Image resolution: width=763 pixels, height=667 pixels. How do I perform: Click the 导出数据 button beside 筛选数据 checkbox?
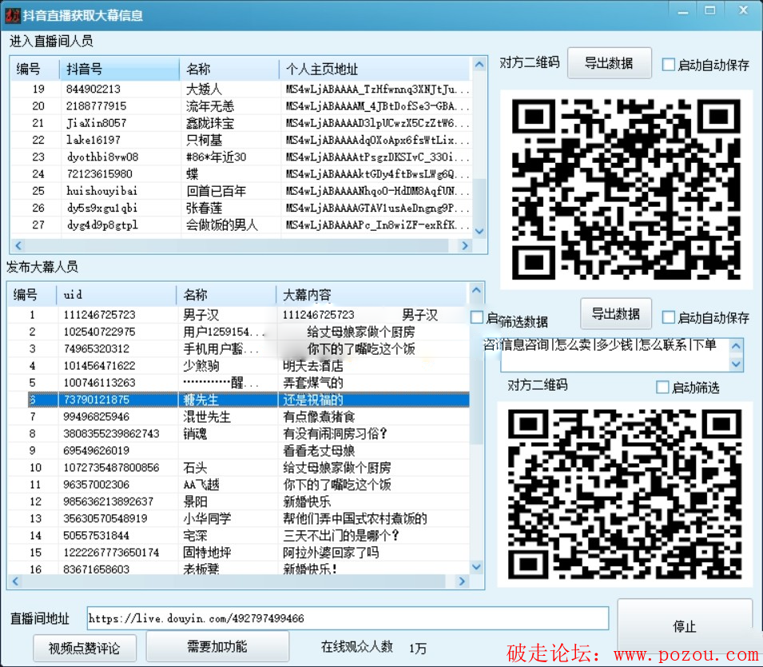[x=615, y=314]
